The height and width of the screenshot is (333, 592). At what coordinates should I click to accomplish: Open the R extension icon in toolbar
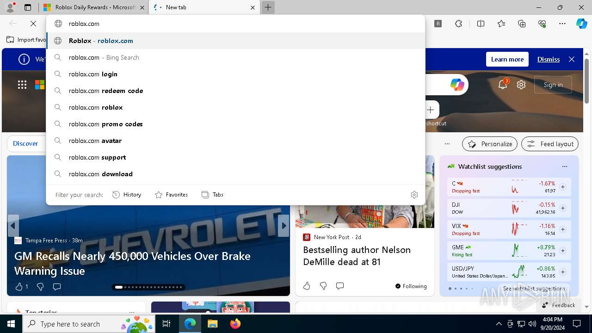[x=438, y=24]
